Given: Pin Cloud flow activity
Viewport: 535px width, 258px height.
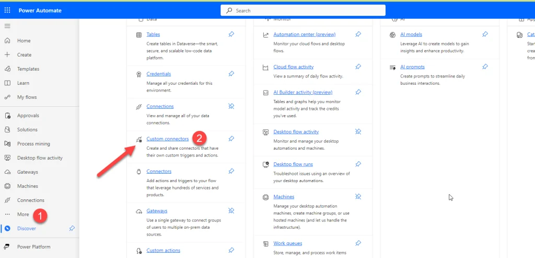Looking at the screenshot, I should coord(358,66).
